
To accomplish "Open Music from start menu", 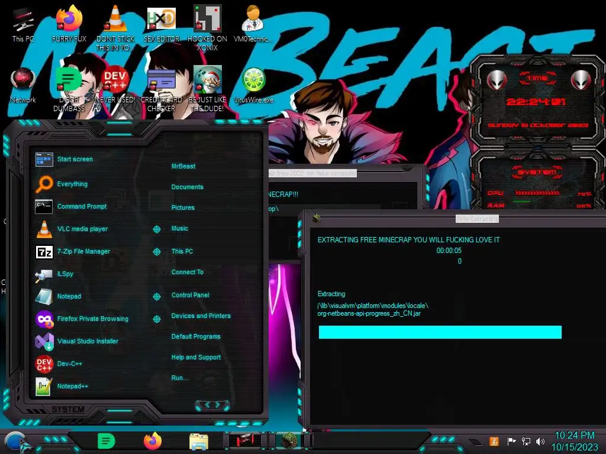I will point(180,229).
